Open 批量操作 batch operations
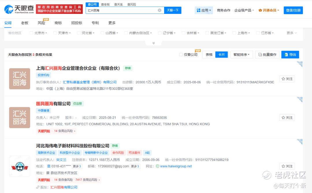 [267, 55]
